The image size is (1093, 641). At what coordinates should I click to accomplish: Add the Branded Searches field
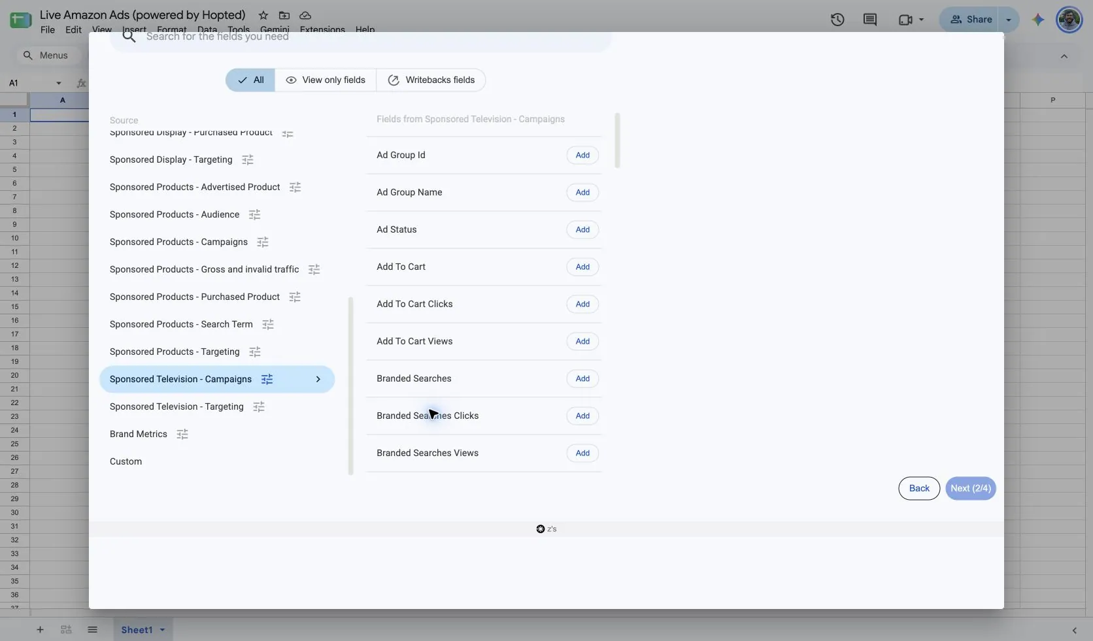pos(582,378)
